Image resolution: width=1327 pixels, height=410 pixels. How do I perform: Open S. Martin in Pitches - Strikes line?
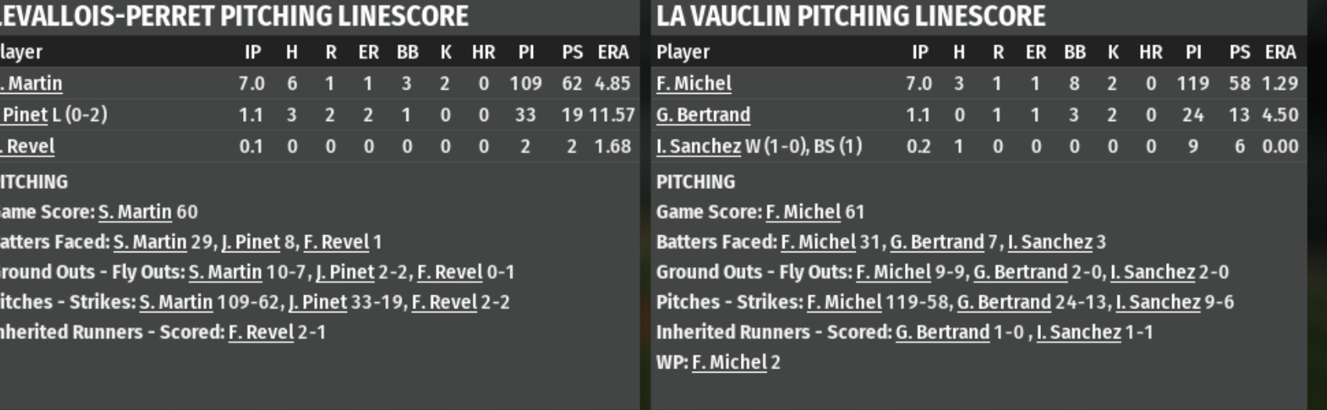[x=176, y=302]
